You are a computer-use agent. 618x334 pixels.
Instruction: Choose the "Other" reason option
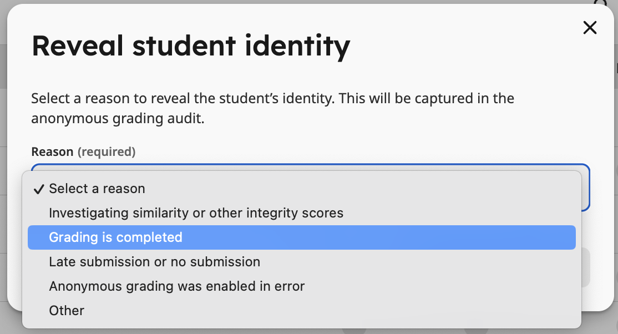click(66, 310)
